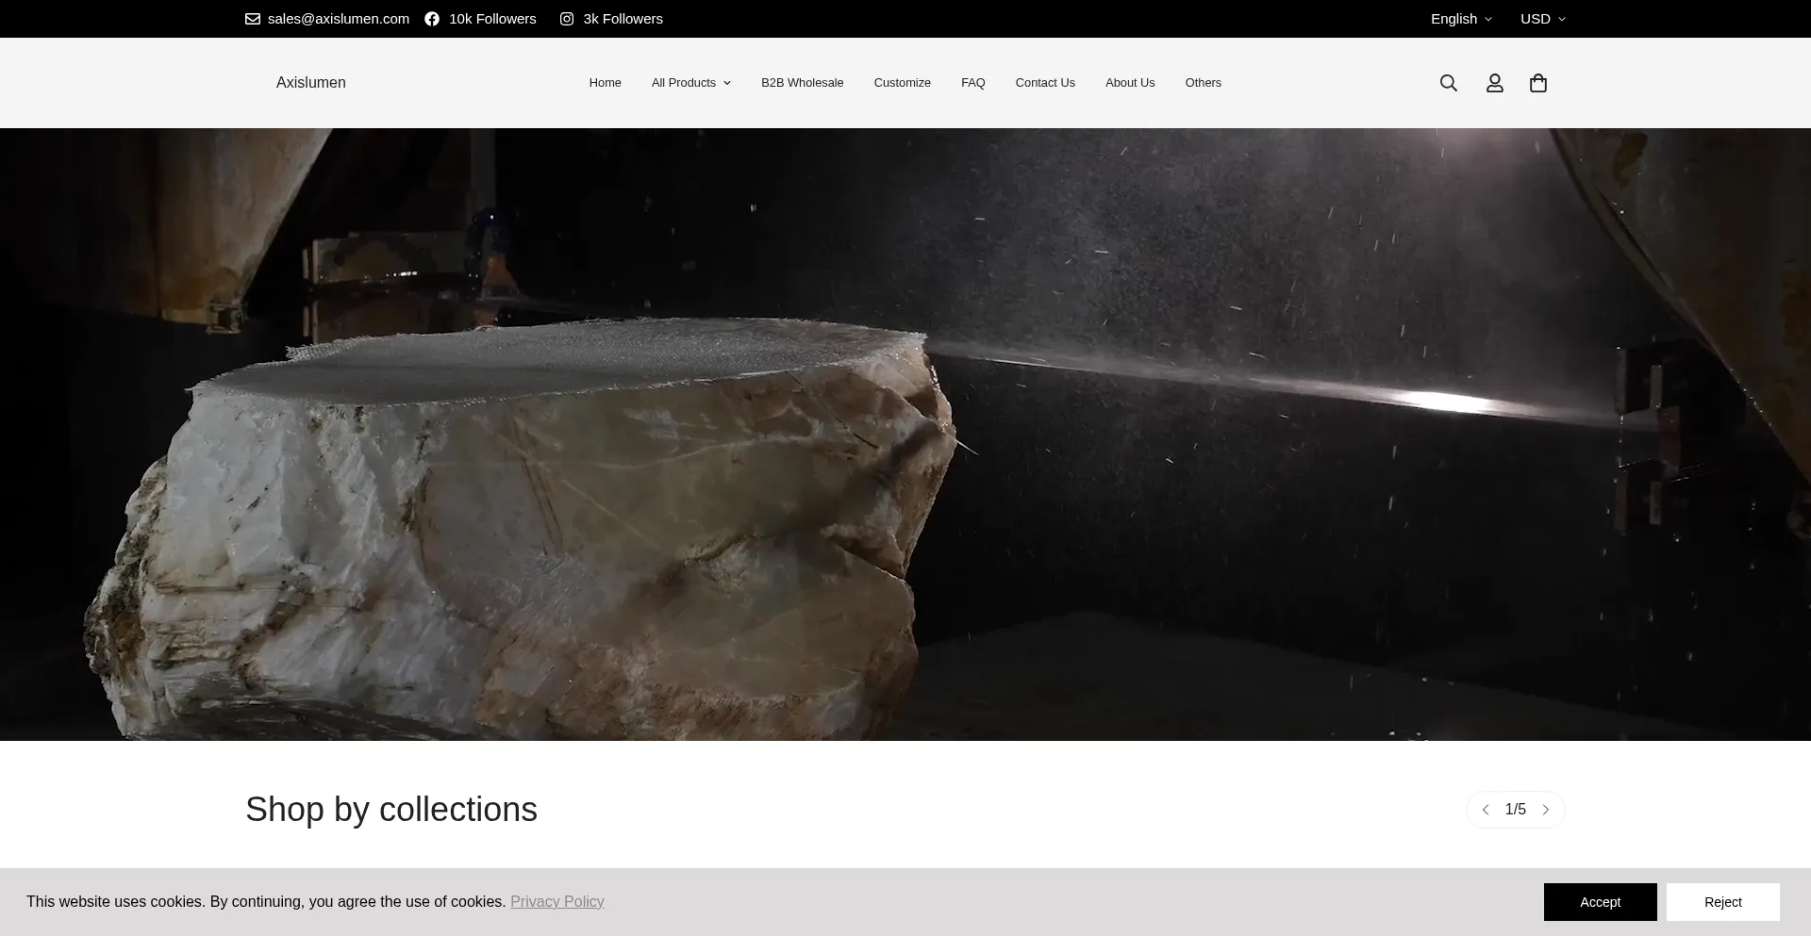Expand the USD currency dropdown
This screenshot has height=936, width=1811.
point(1542,19)
